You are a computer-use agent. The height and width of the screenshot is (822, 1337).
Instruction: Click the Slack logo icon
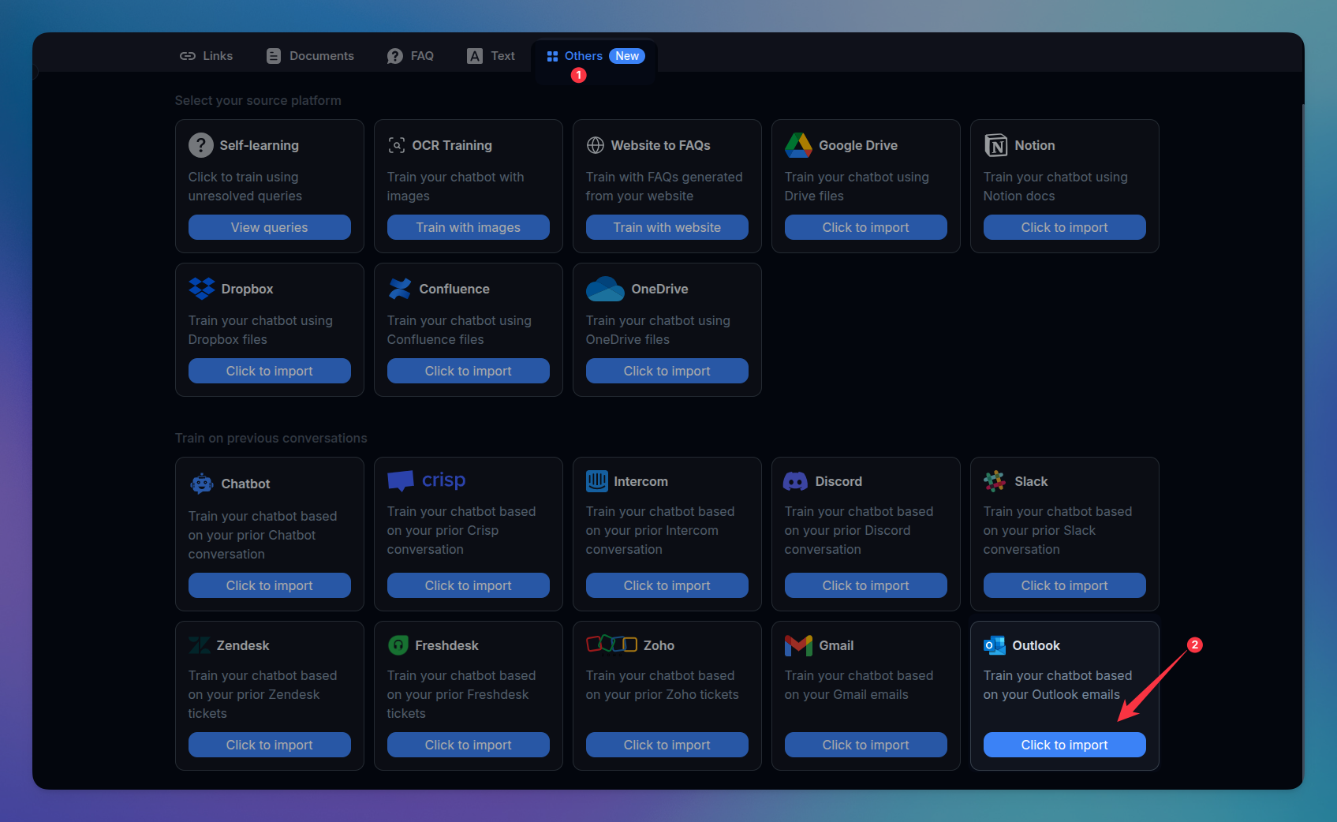[994, 480]
